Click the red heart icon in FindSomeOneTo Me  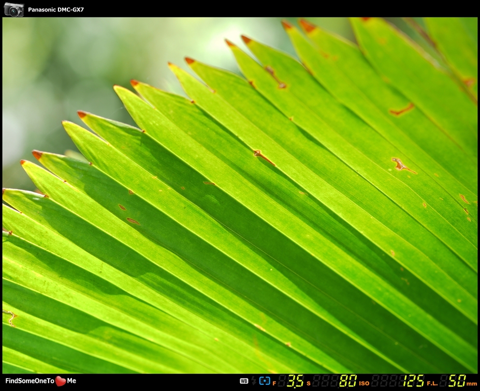61,381
